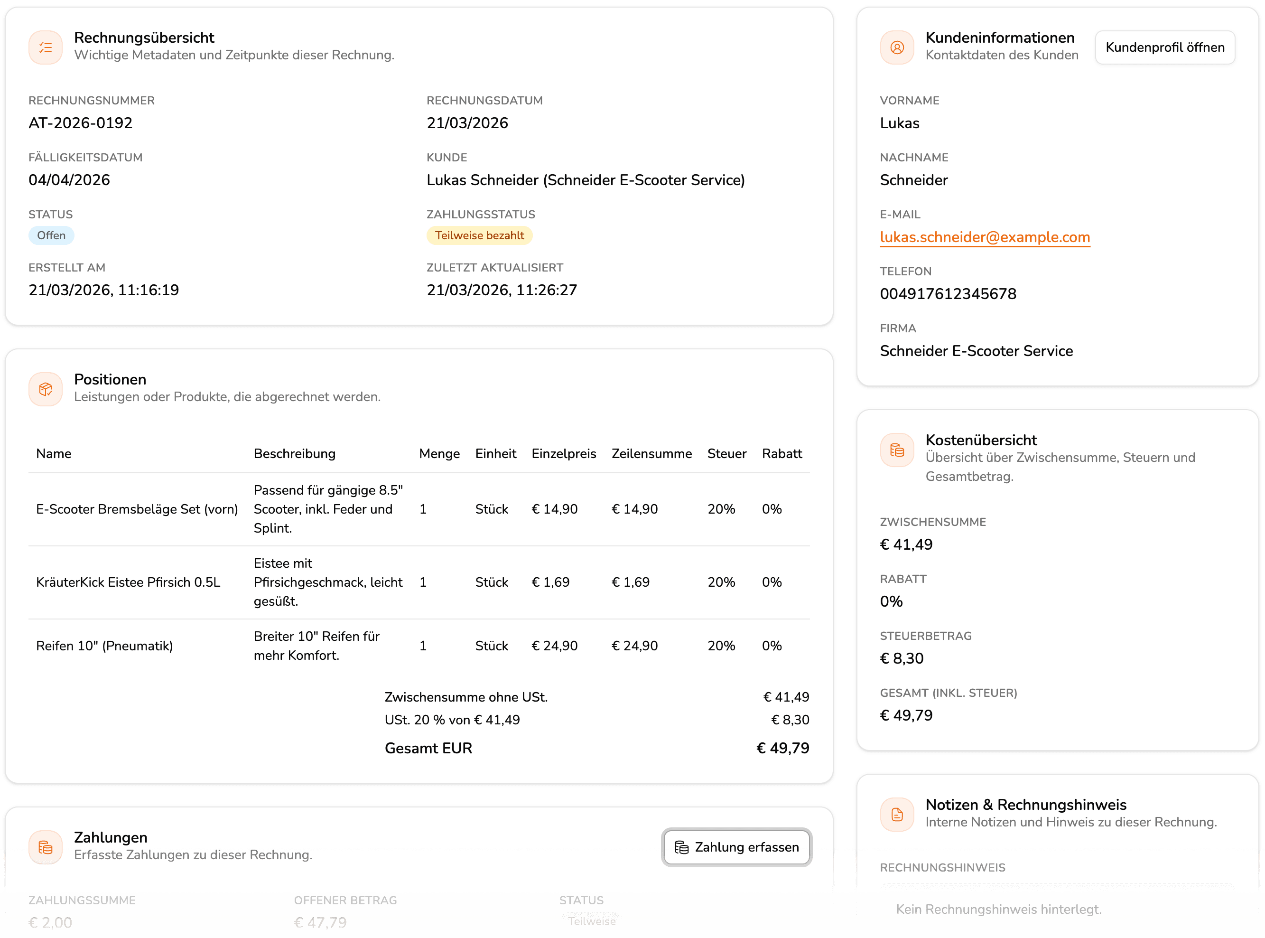Click the Einzelpreis column header
Screen dimensions: 1265x938
pyautogui.click(x=564, y=453)
